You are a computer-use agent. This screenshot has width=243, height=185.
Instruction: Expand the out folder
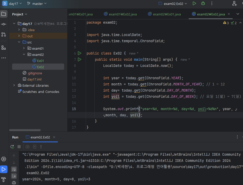click(x=19, y=36)
